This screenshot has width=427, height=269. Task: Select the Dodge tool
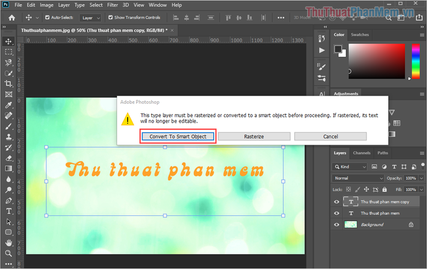coord(9,190)
